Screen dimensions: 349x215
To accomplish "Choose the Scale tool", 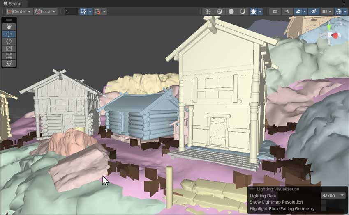I will (x=9, y=49).
